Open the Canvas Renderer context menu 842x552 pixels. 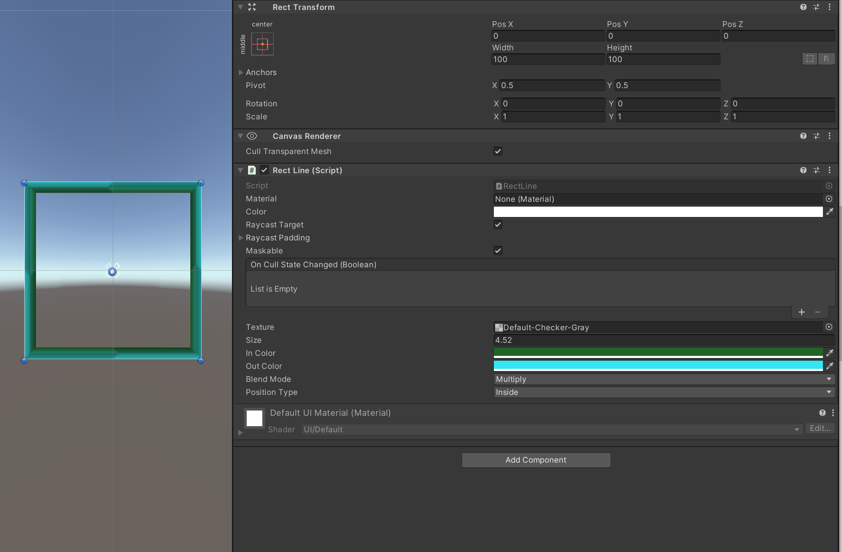point(830,136)
